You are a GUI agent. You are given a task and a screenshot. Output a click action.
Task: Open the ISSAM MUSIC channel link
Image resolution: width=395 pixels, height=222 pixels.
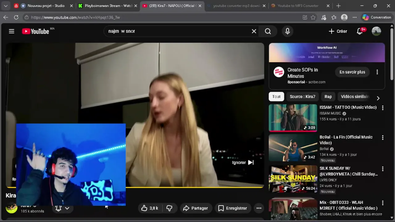[330, 113]
